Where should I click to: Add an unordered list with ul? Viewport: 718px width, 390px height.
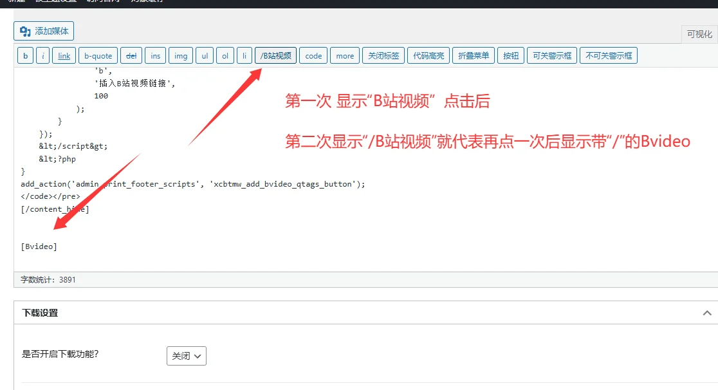coord(205,56)
